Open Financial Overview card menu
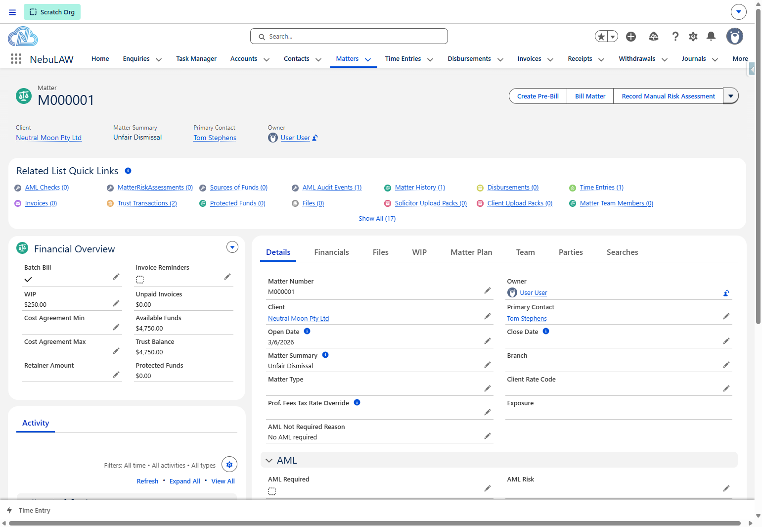762x527 pixels. click(x=232, y=247)
